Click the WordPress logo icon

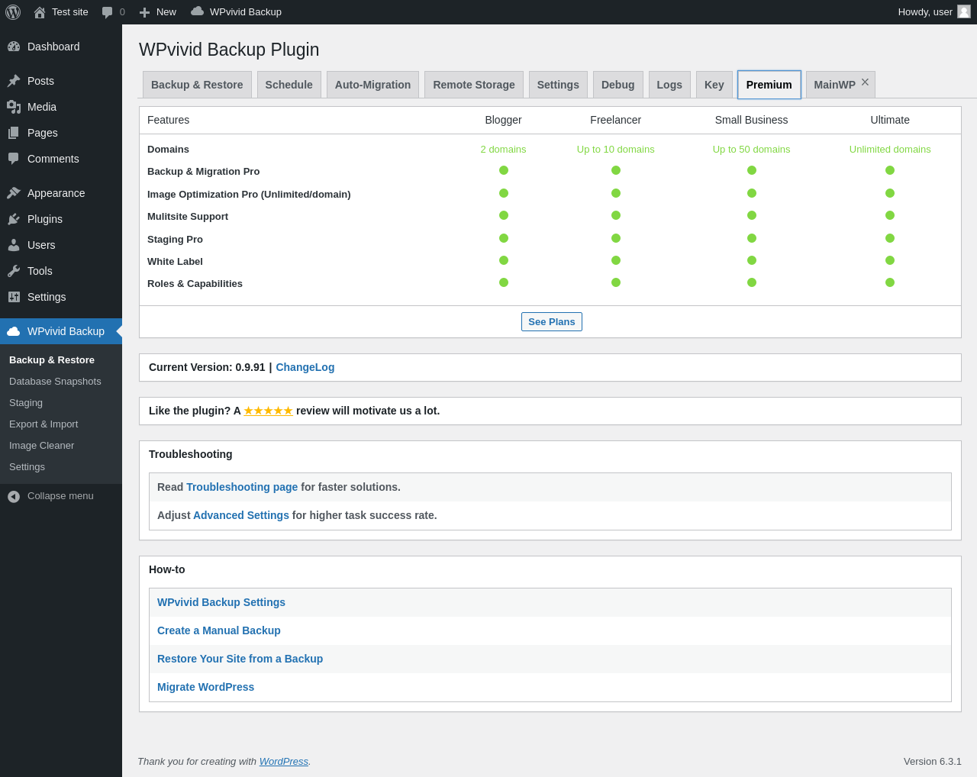tap(13, 12)
